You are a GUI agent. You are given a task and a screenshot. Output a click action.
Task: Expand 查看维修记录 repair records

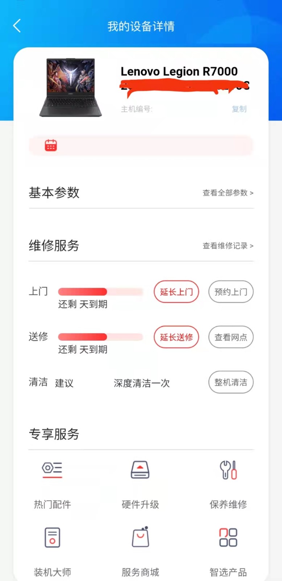(228, 246)
